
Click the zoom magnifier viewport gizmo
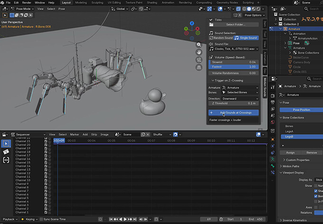pyautogui.click(x=199, y=44)
